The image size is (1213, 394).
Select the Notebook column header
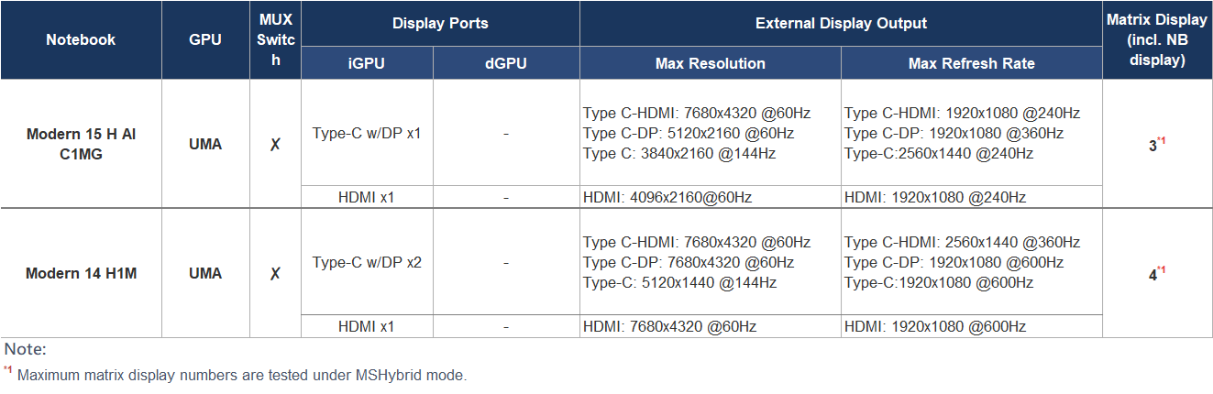pos(81,40)
